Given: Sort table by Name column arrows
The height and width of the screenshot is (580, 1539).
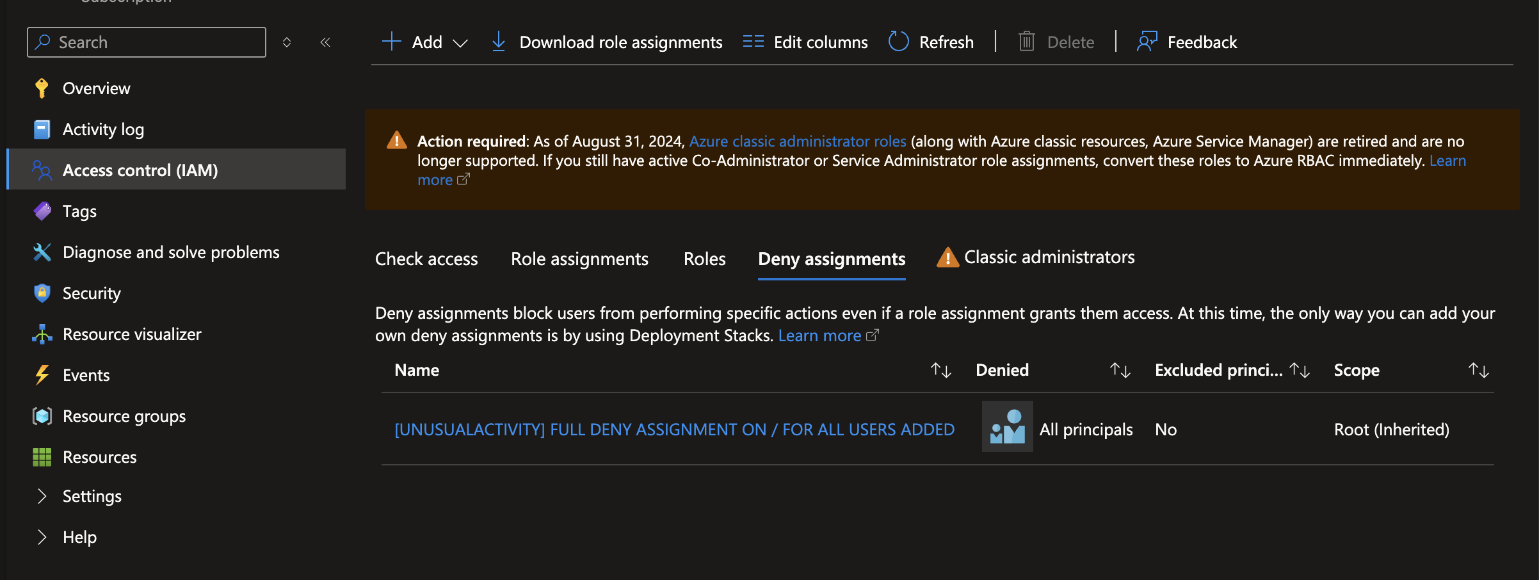Looking at the screenshot, I should (941, 370).
